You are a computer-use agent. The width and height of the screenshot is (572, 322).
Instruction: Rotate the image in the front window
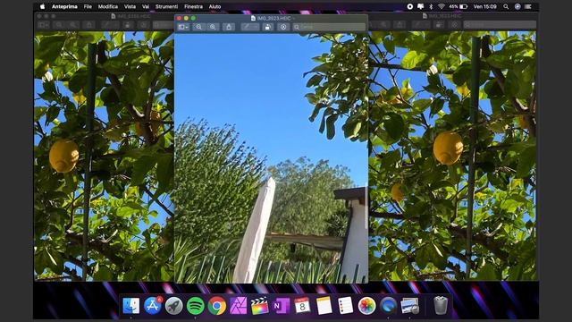click(268, 27)
